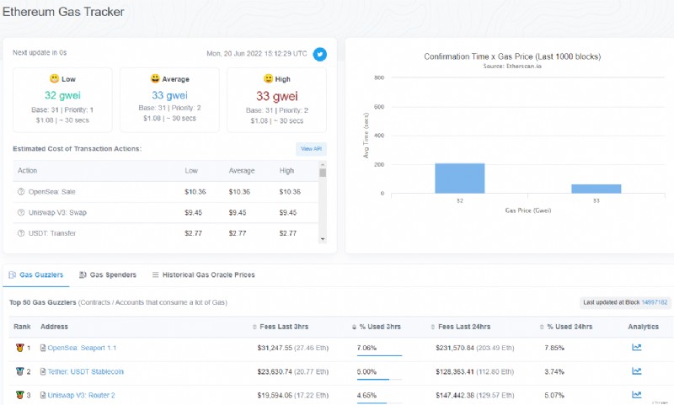Select the Average 33 gwei card
The image size is (674, 405).
click(x=169, y=99)
